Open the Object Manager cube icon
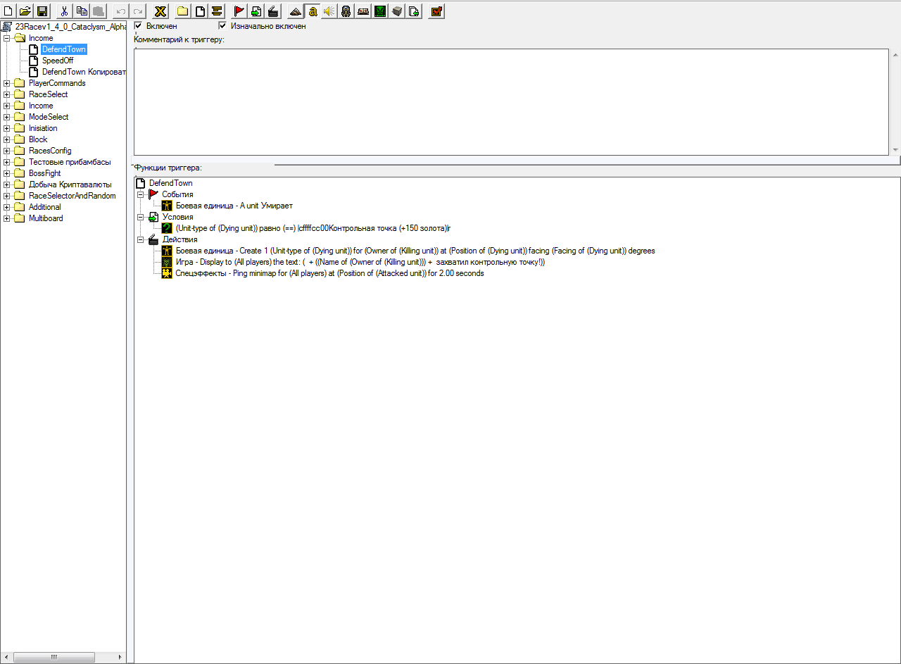The height and width of the screenshot is (664, 901). (397, 11)
